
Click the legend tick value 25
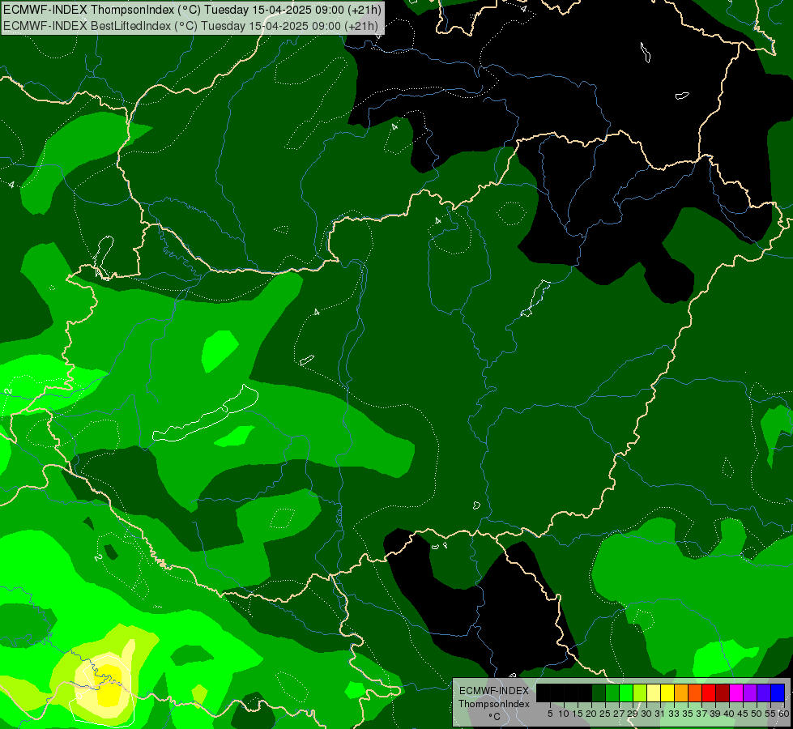605,714
